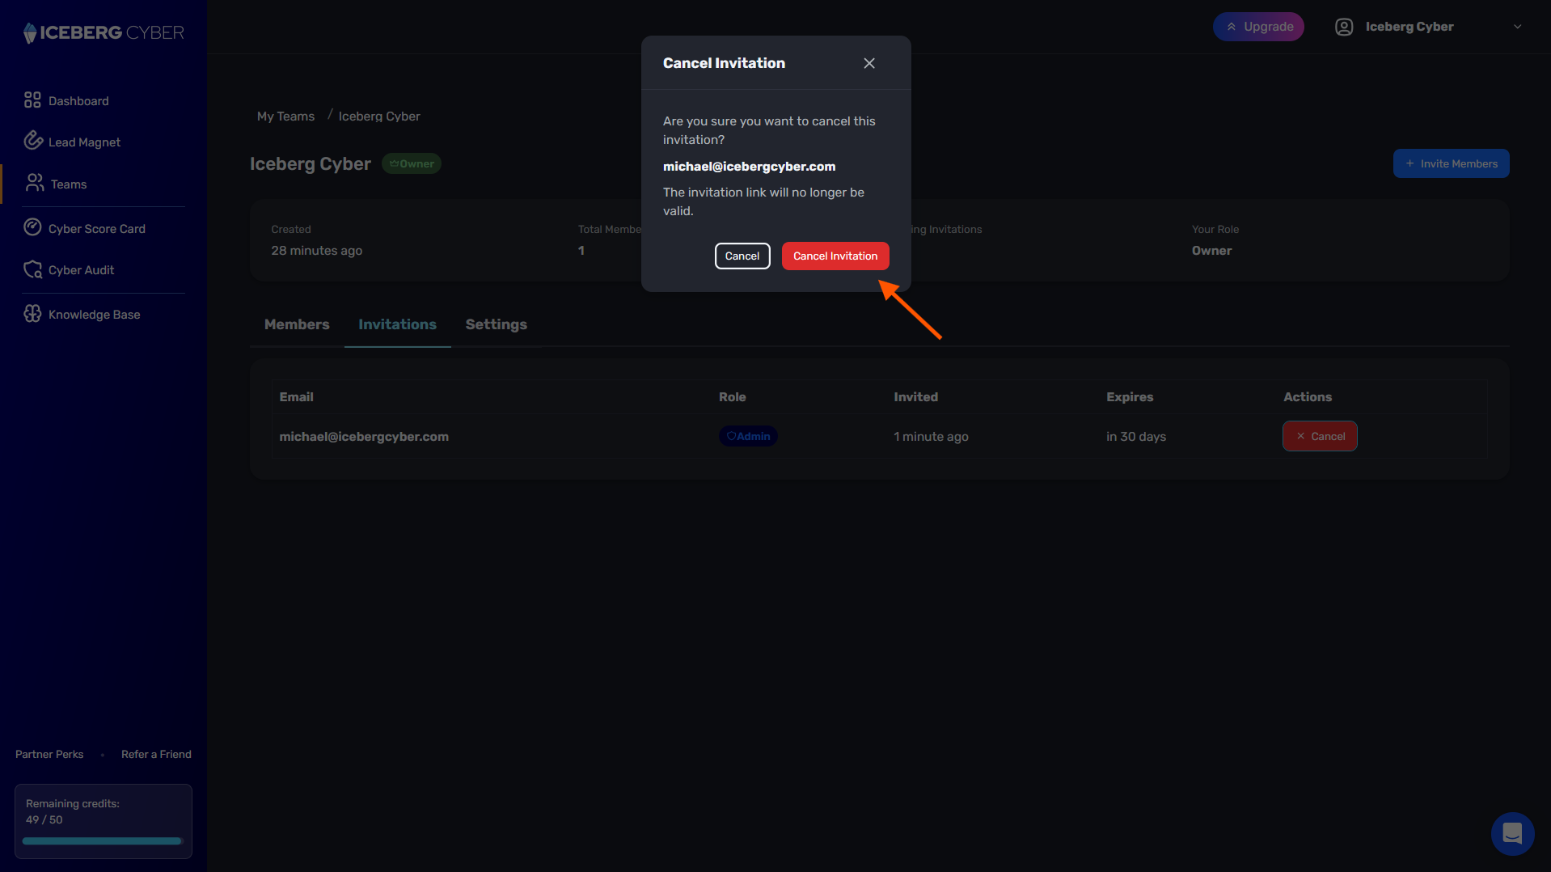This screenshot has width=1551, height=872.
Task: Click the 'Remaining credits: 49 / 50' text
Action: pos(73,811)
